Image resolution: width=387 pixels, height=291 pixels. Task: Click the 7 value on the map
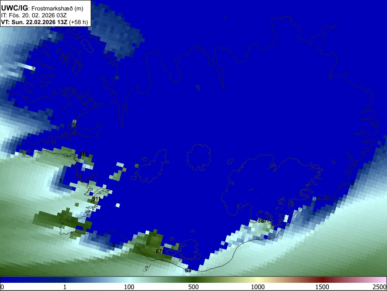61,181
